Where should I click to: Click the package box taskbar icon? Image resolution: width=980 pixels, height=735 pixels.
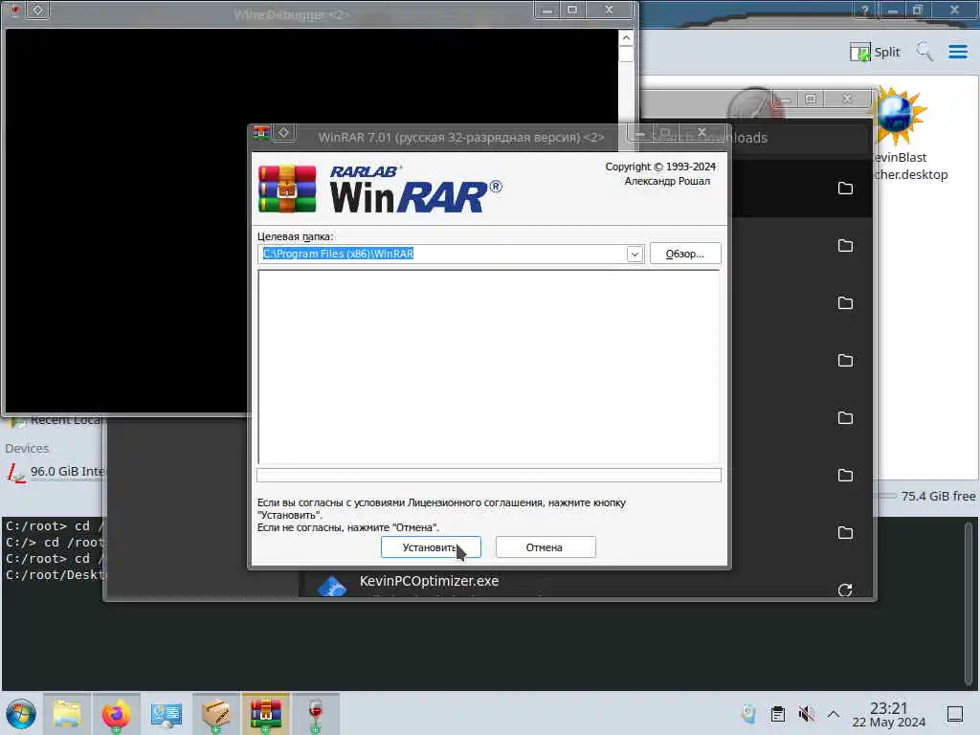(x=216, y=714)
